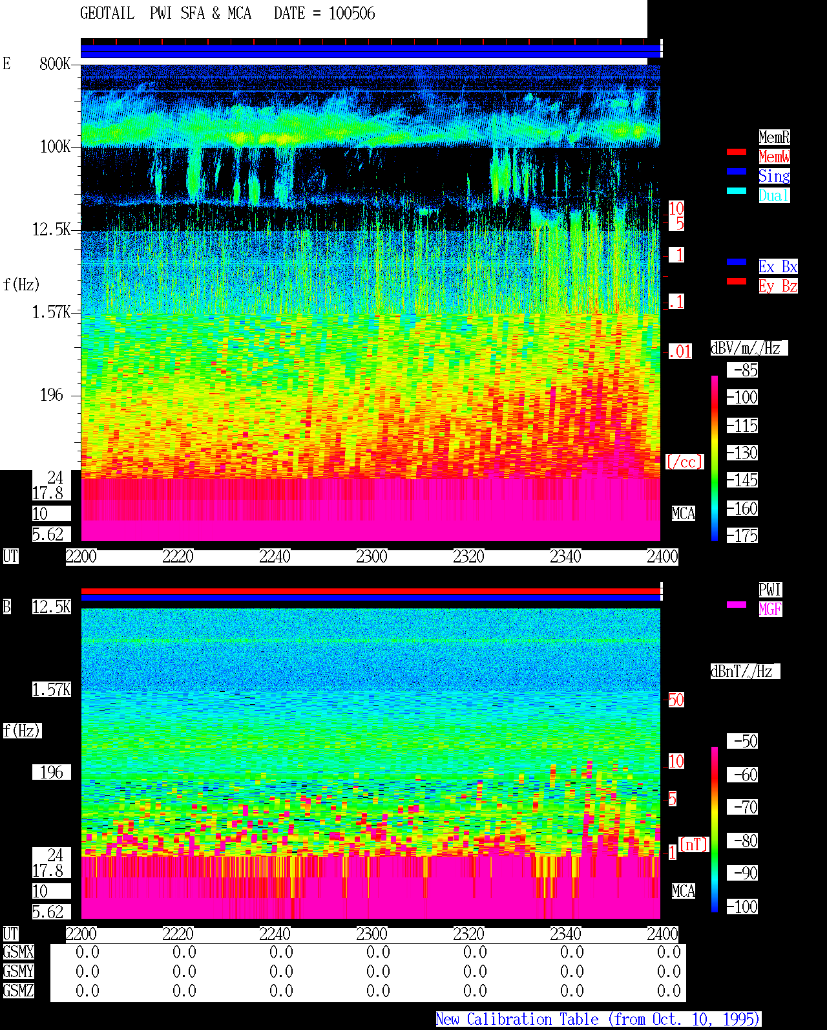Click the MCA label beside E panel
The width and height of the screenshot is (827, 1030).
(x=684, y=513)
